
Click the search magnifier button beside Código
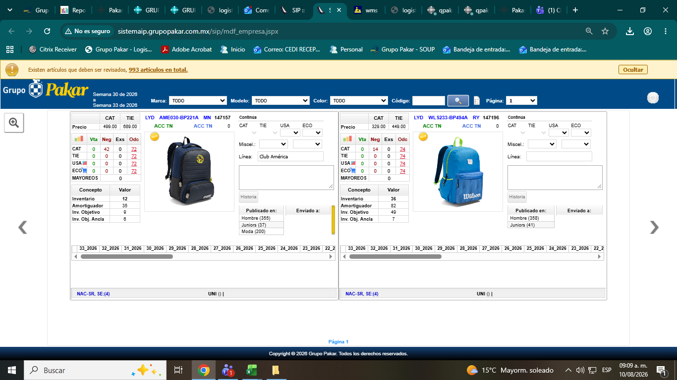pyautogui.click(x=458, y=100)
